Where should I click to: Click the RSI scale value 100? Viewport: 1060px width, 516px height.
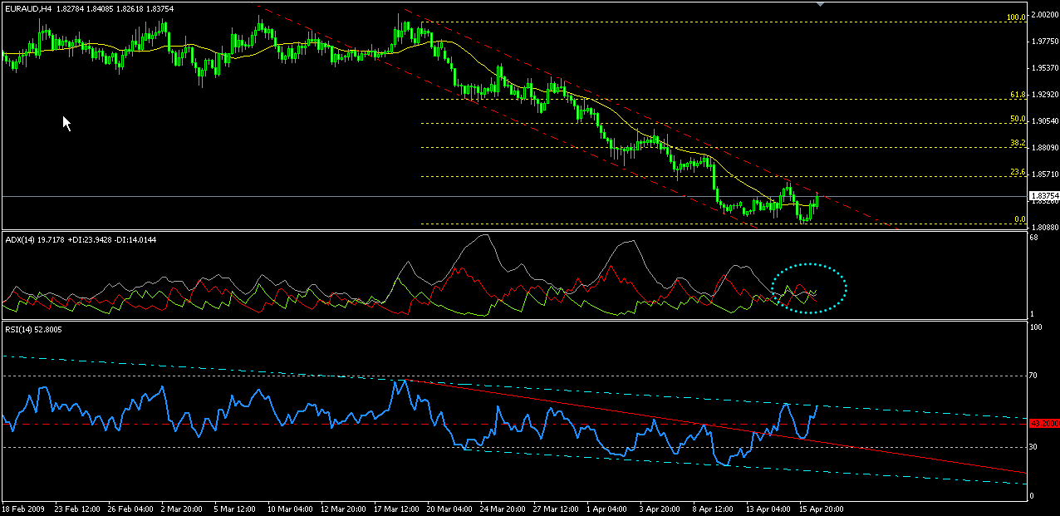[1036, 328]
